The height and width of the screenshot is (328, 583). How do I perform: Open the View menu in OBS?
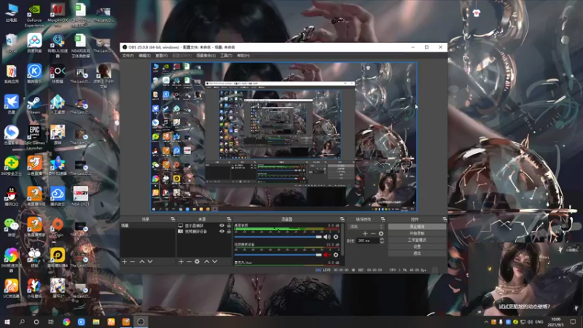[161, 55]
